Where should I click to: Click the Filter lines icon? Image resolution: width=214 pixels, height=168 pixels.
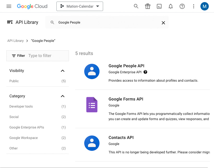point(14,56)
